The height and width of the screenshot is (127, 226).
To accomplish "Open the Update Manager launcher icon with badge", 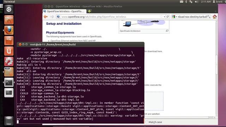I will tap(9, 72).
